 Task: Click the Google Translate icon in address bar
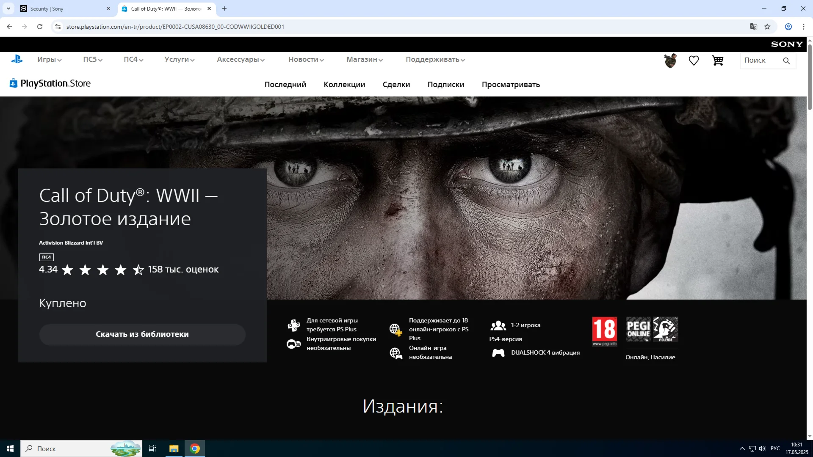753,27
